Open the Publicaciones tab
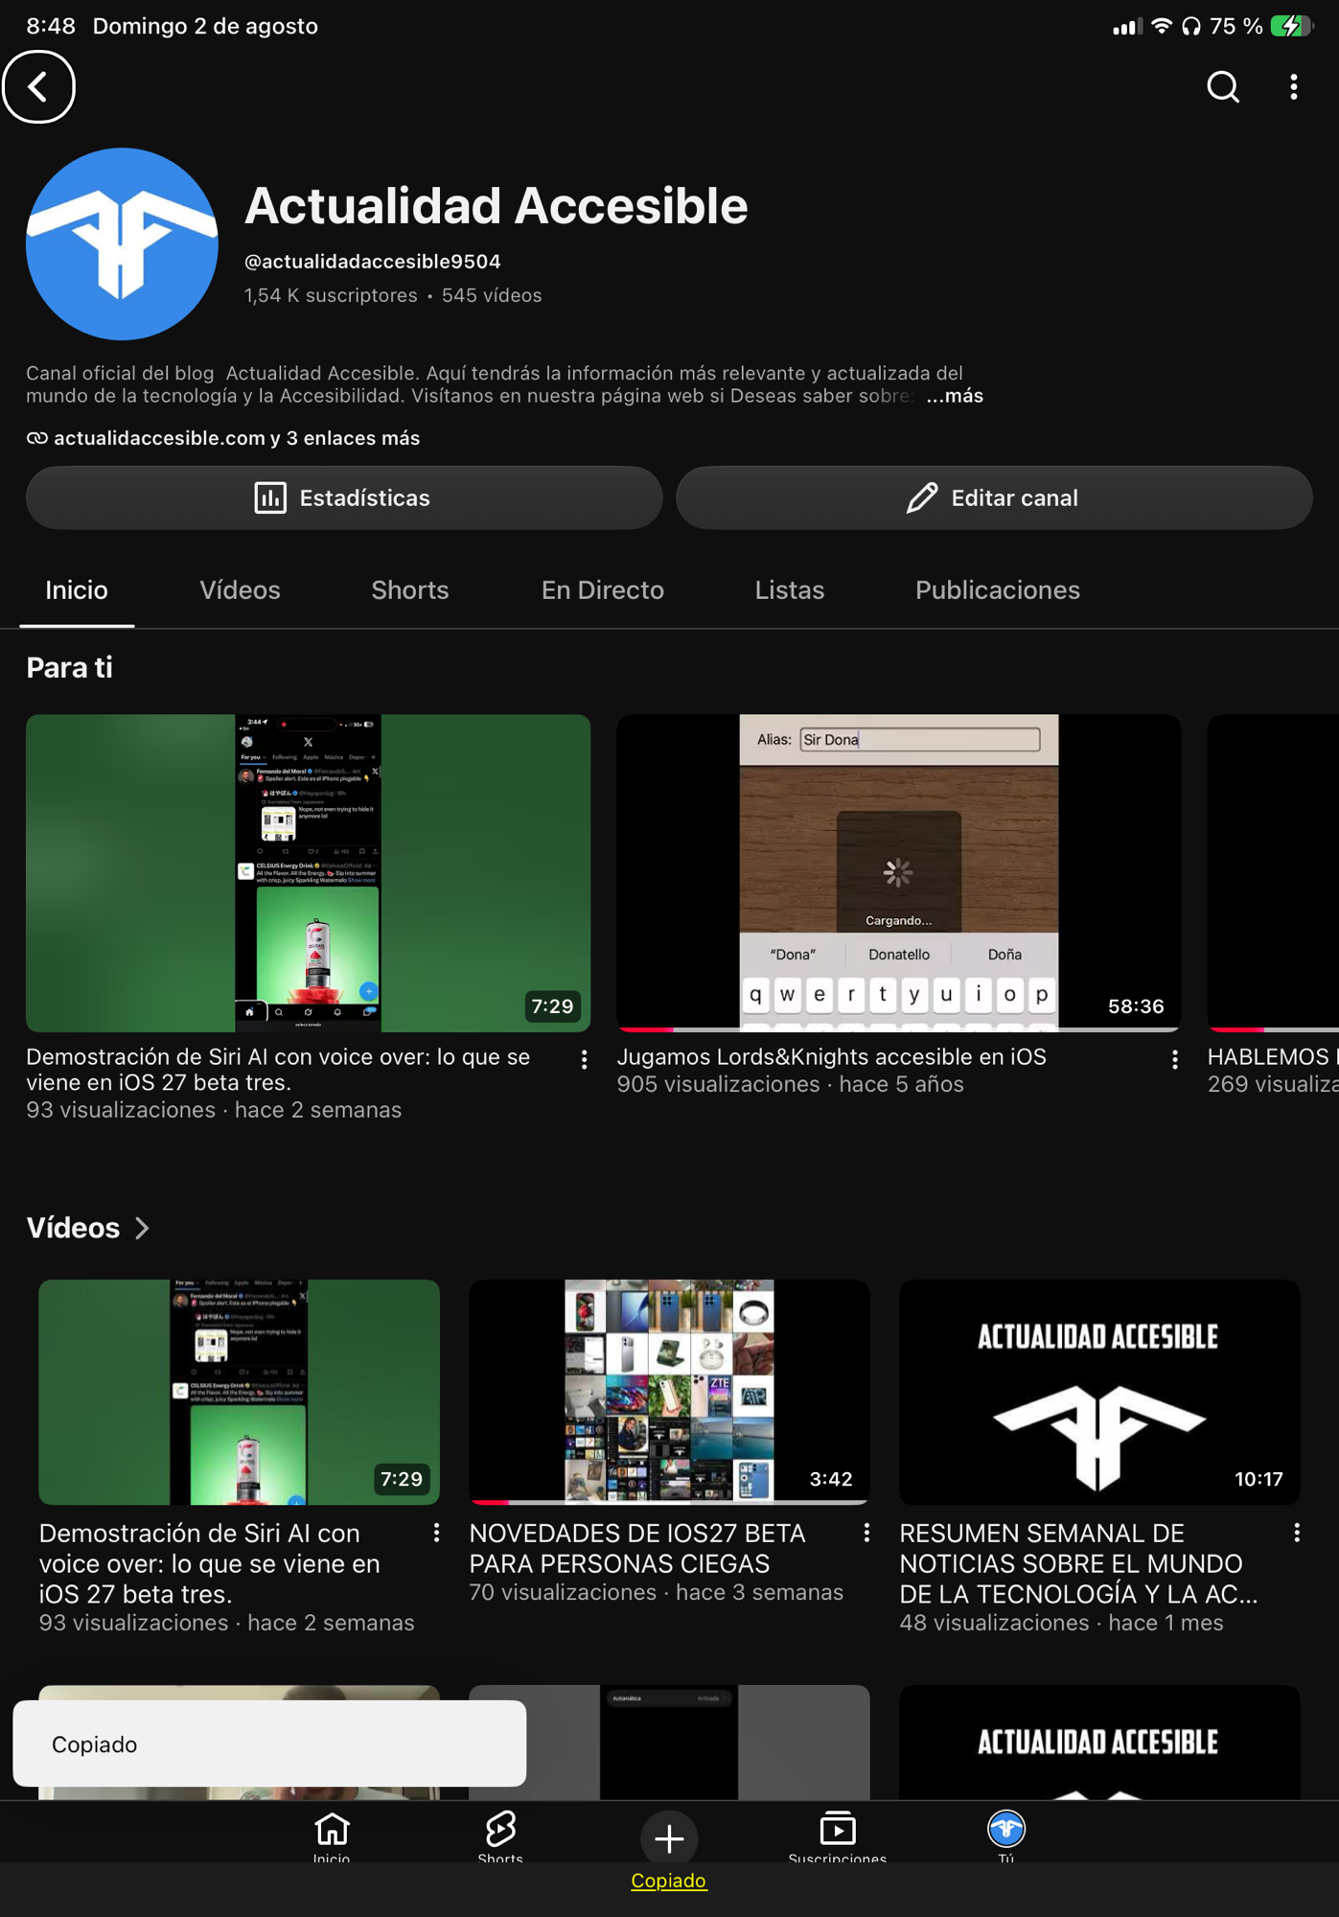The image size is (1339, 1917). 998,590
